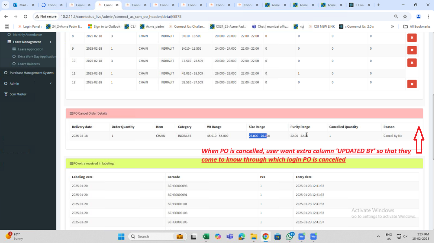Open WhatsApp from the taskbar
The height and width of the screenshot is (243, 434).
(290, 236)
